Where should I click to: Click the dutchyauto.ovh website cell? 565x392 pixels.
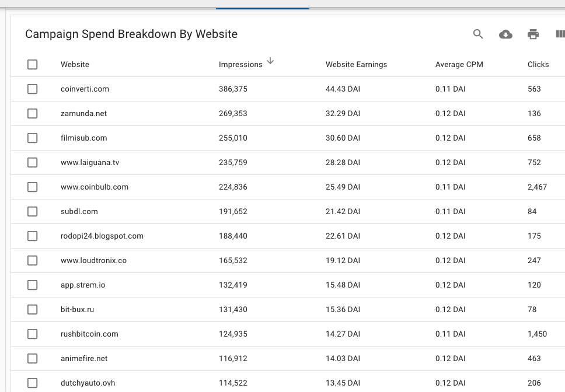[88, 383]
